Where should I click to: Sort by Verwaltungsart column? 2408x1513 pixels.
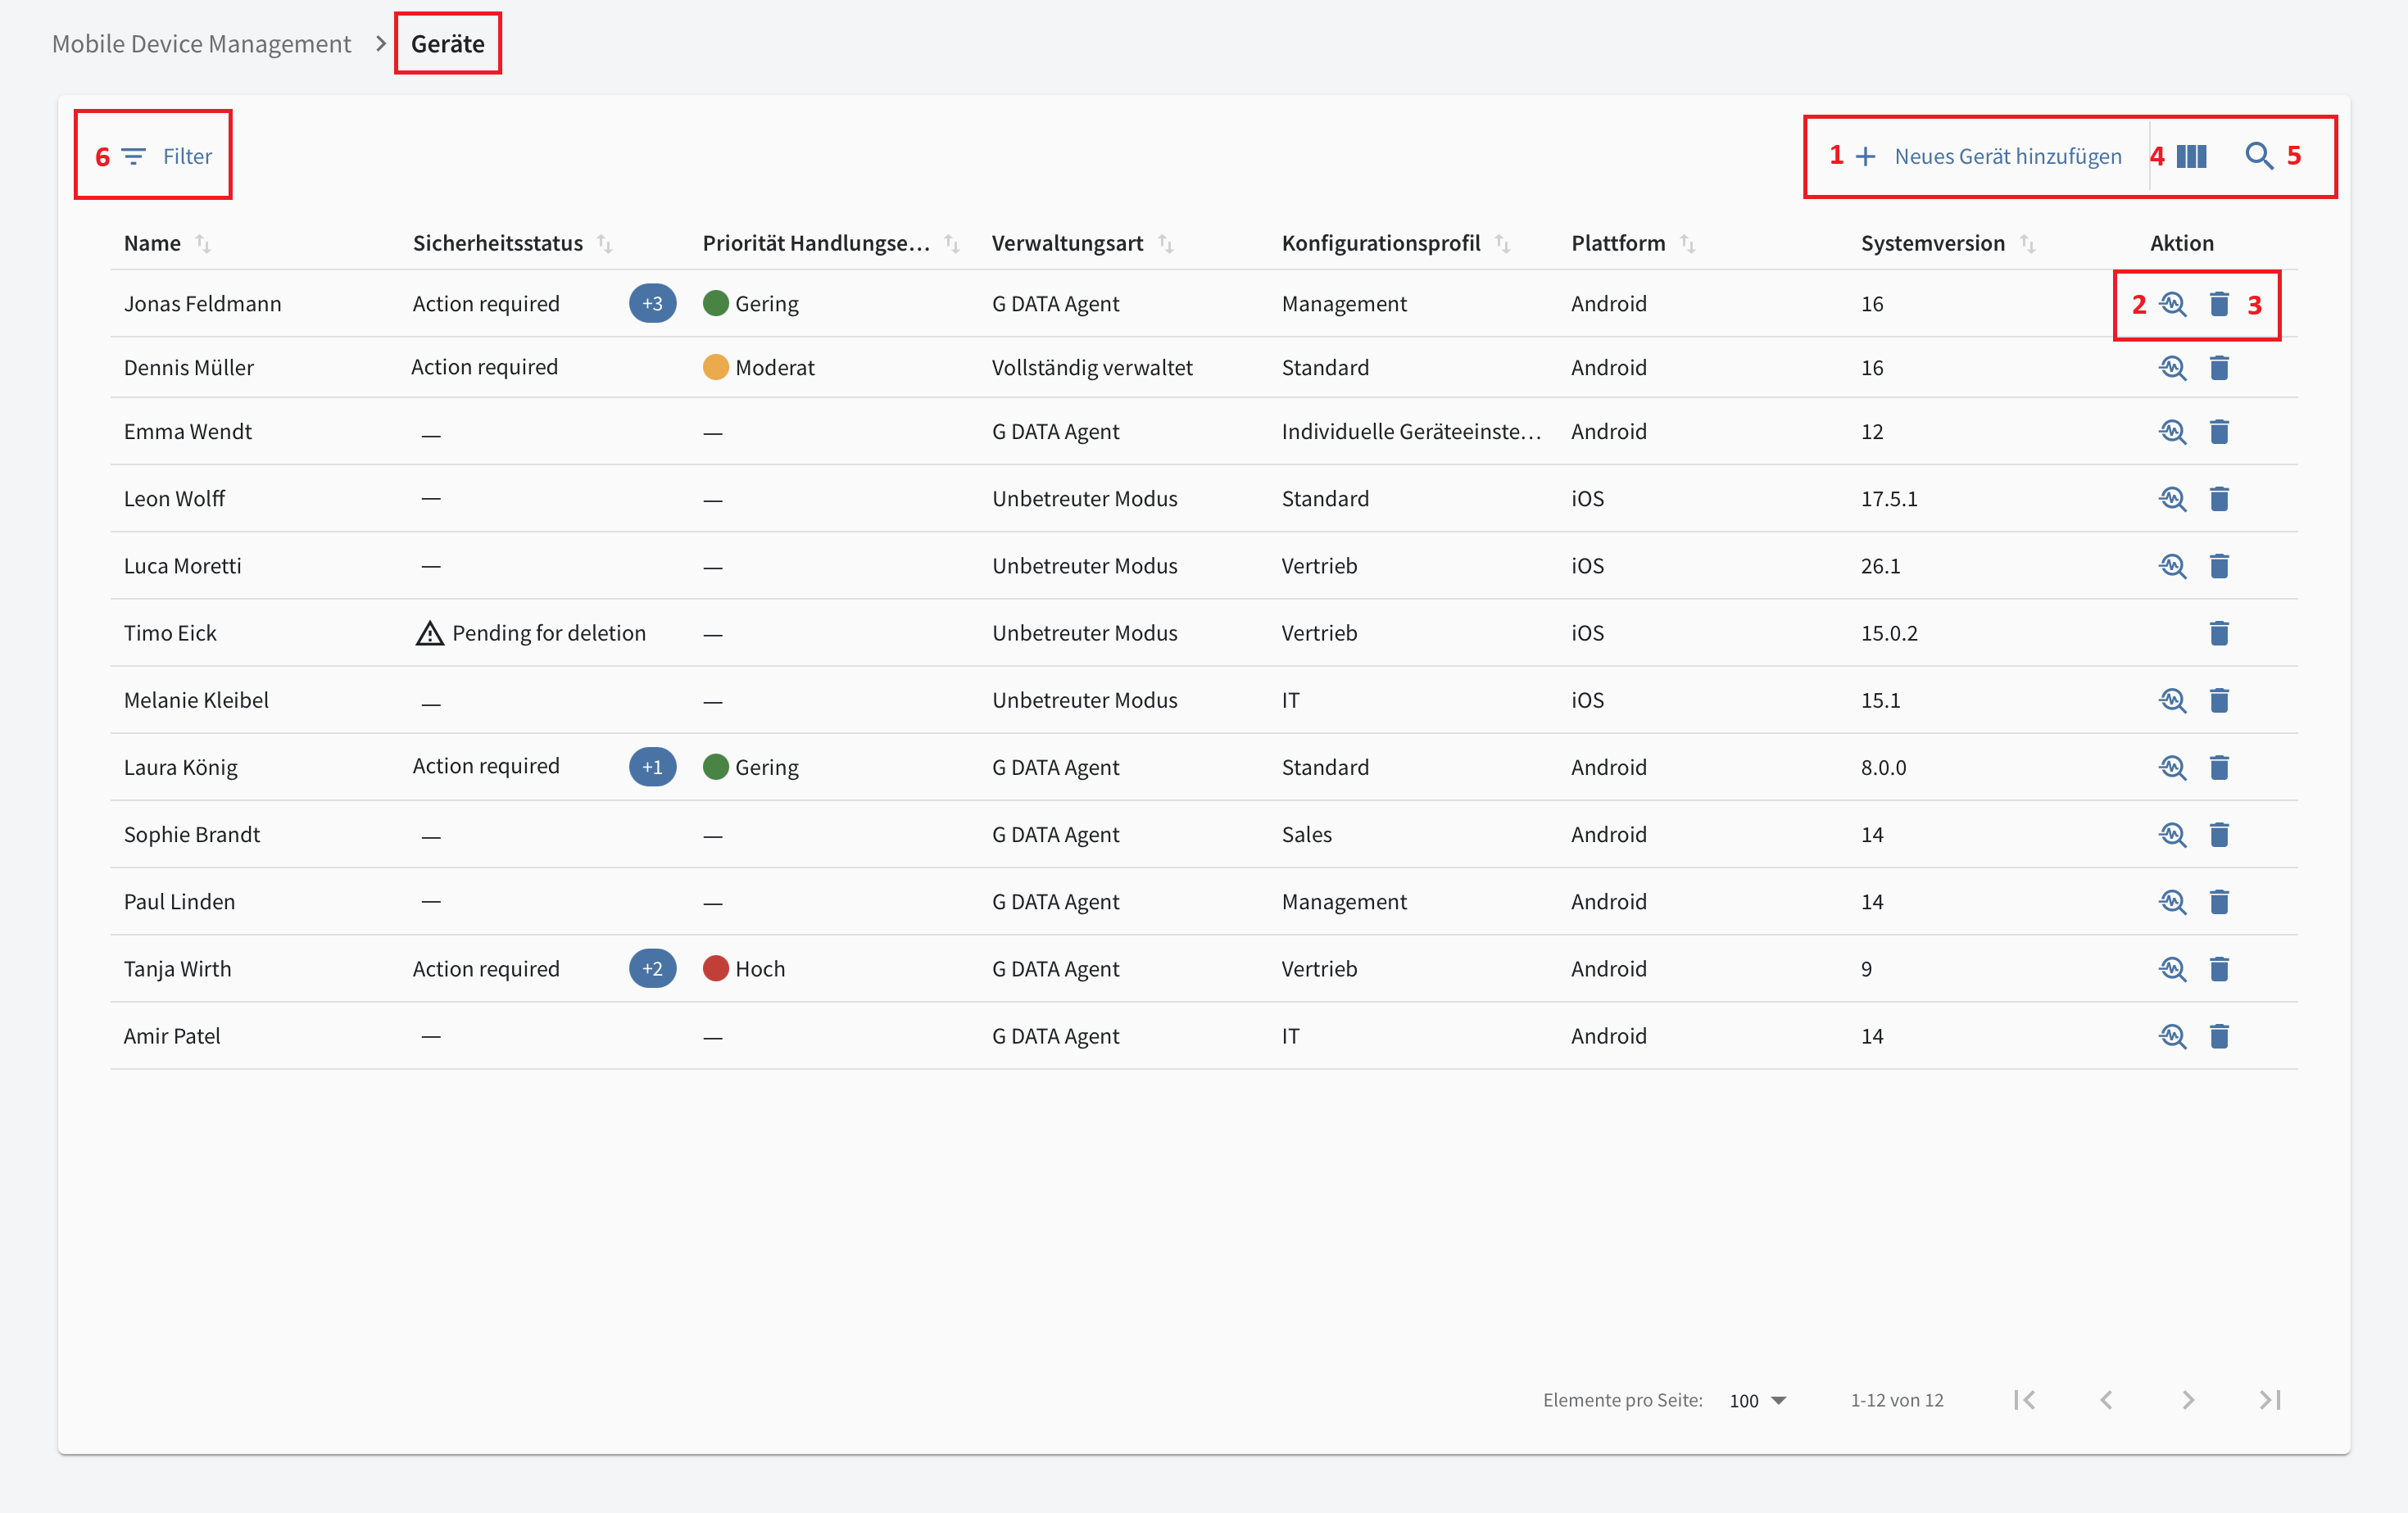click(x=1166, y=243)
